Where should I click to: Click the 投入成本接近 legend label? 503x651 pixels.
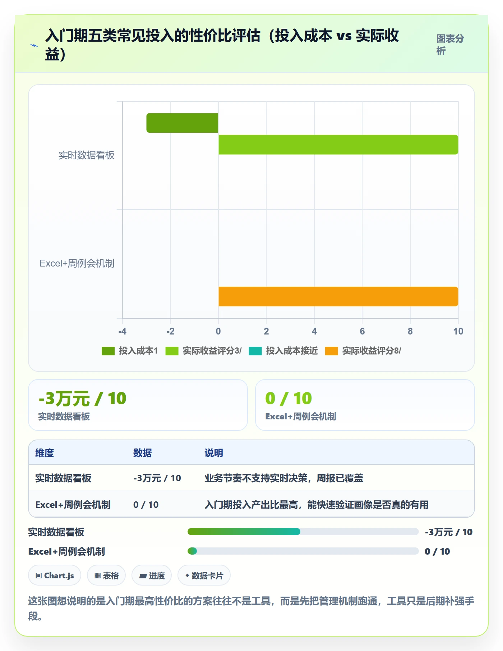pos(292,351)
